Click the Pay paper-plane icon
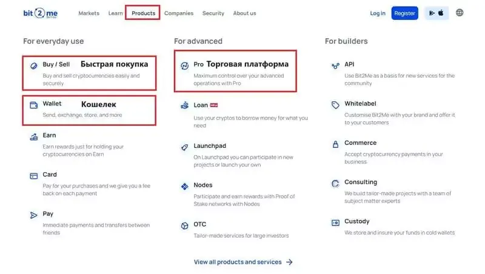The height and width of the screenshot is (274, 485). pyautogui.click(x=34, y=215)
